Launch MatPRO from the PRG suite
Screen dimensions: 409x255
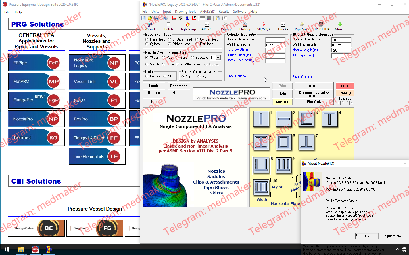(36, 81)
